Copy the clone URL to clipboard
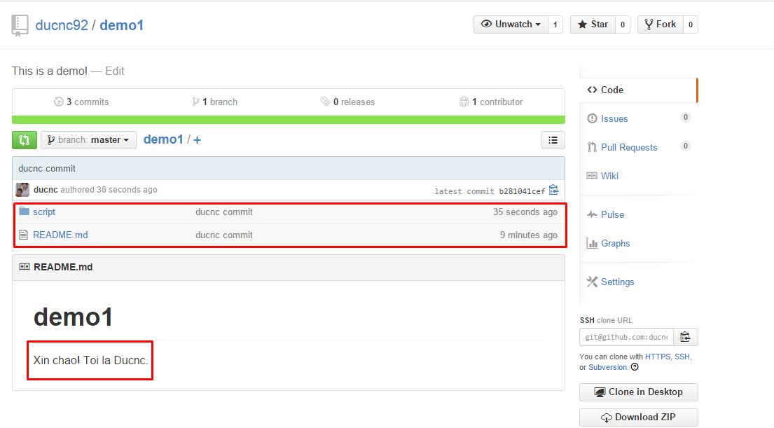Screen dimensions: 774x428 (x=685, y=337)
